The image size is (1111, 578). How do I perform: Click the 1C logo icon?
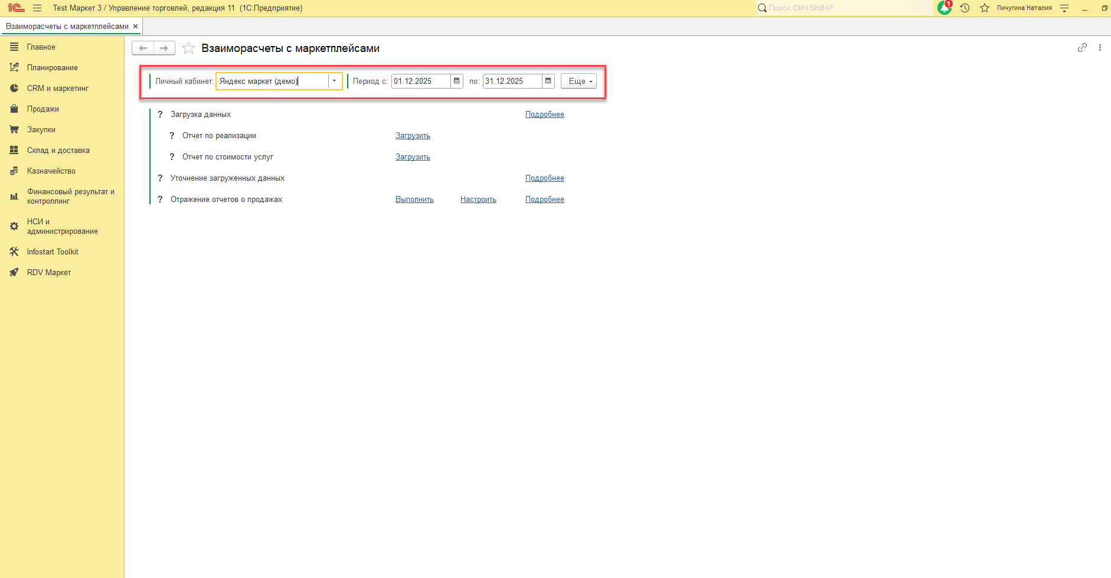click(x=16, y=8)
